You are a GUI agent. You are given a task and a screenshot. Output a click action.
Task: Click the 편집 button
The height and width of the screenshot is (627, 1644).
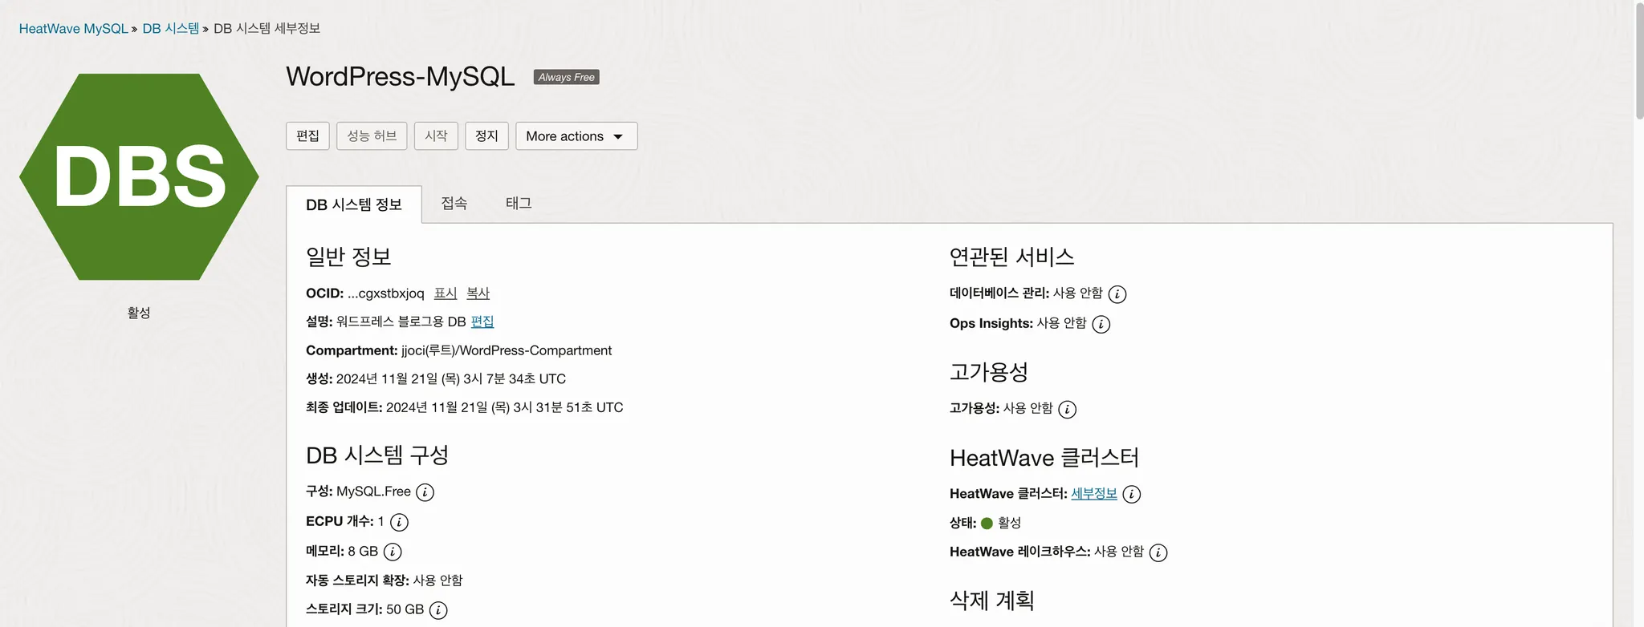pyautogui.click(x=307, y=136)
